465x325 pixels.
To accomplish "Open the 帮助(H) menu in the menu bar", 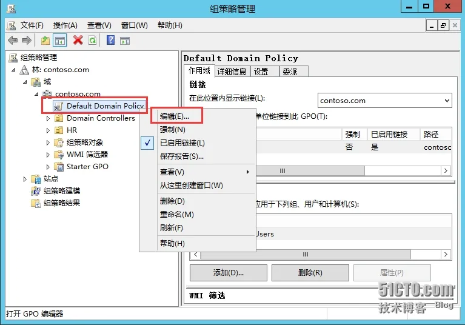I will (170, 25).
